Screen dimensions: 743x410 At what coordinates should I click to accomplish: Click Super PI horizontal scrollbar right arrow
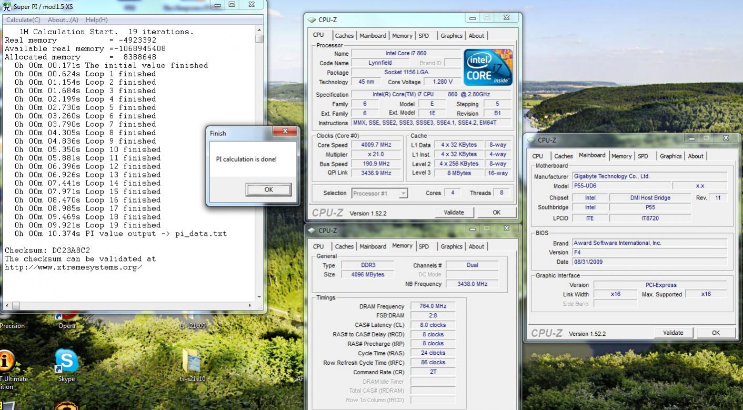point(250,305)
